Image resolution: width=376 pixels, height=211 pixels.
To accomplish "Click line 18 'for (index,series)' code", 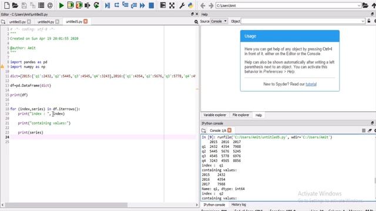I will [x=45, y=109].
